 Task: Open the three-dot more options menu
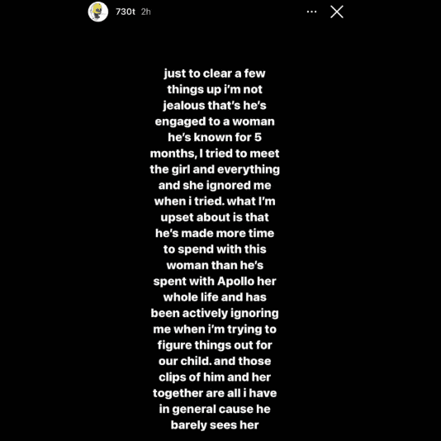(x=311, y=12)
